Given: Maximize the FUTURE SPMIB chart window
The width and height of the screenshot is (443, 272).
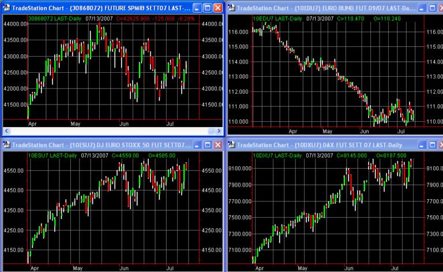Looking at the screenshot, I should coord(207,8).
